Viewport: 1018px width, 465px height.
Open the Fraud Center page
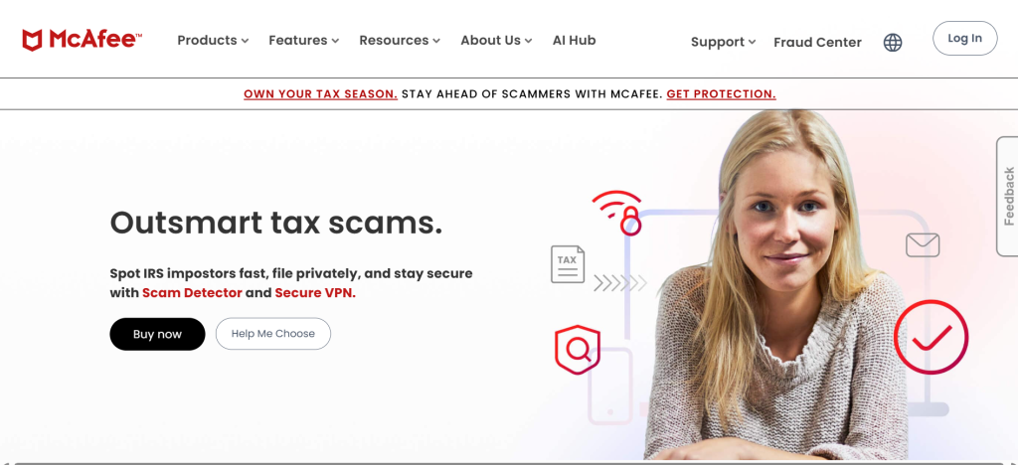tap(817, 43)
